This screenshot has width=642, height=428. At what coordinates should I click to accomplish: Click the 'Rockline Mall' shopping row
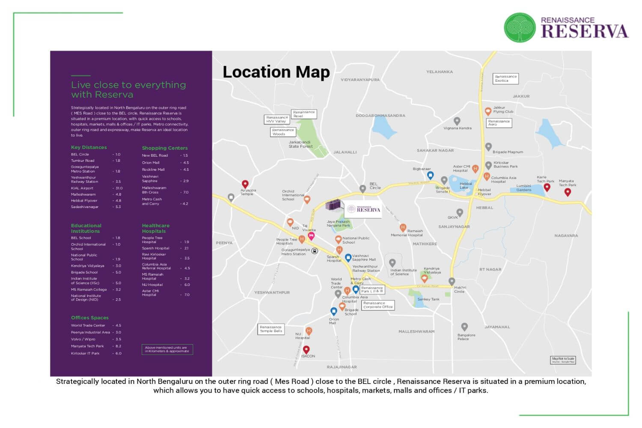point(165,170)
